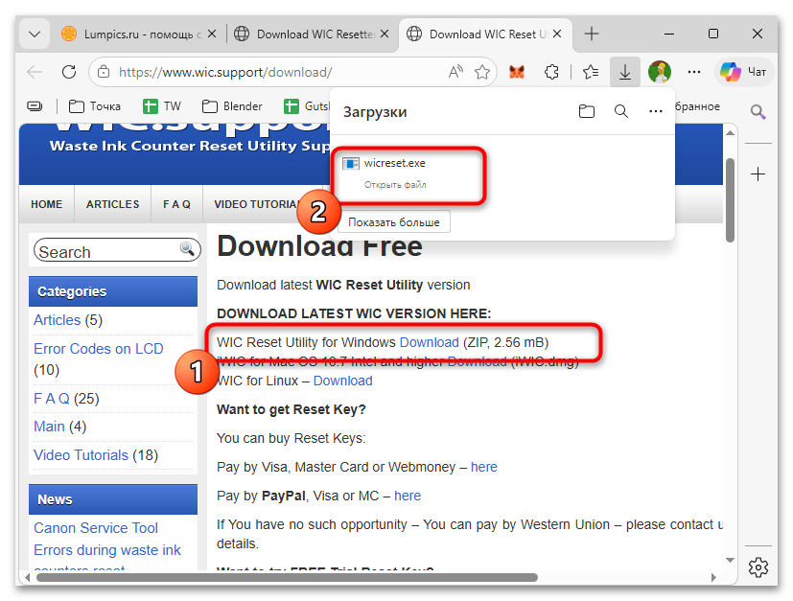Open more options in Загрузки panel
This screenshot has height=601, width=793.
656,111
